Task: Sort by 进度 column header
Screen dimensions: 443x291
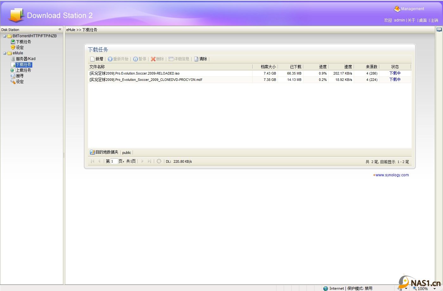Action: tap(316, 67)
